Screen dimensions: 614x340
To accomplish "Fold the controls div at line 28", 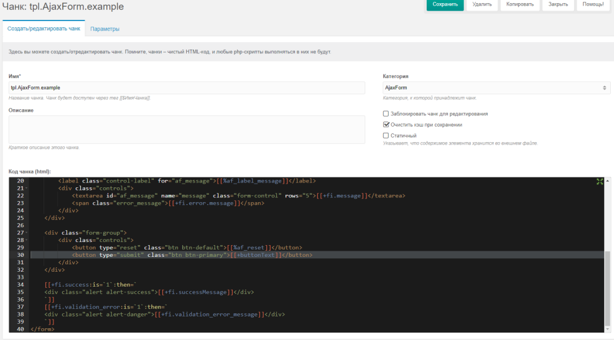I will [26, 240].
